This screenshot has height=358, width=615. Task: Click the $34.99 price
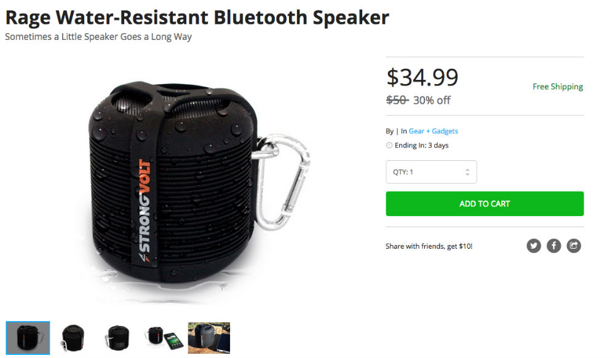(423, 77)
